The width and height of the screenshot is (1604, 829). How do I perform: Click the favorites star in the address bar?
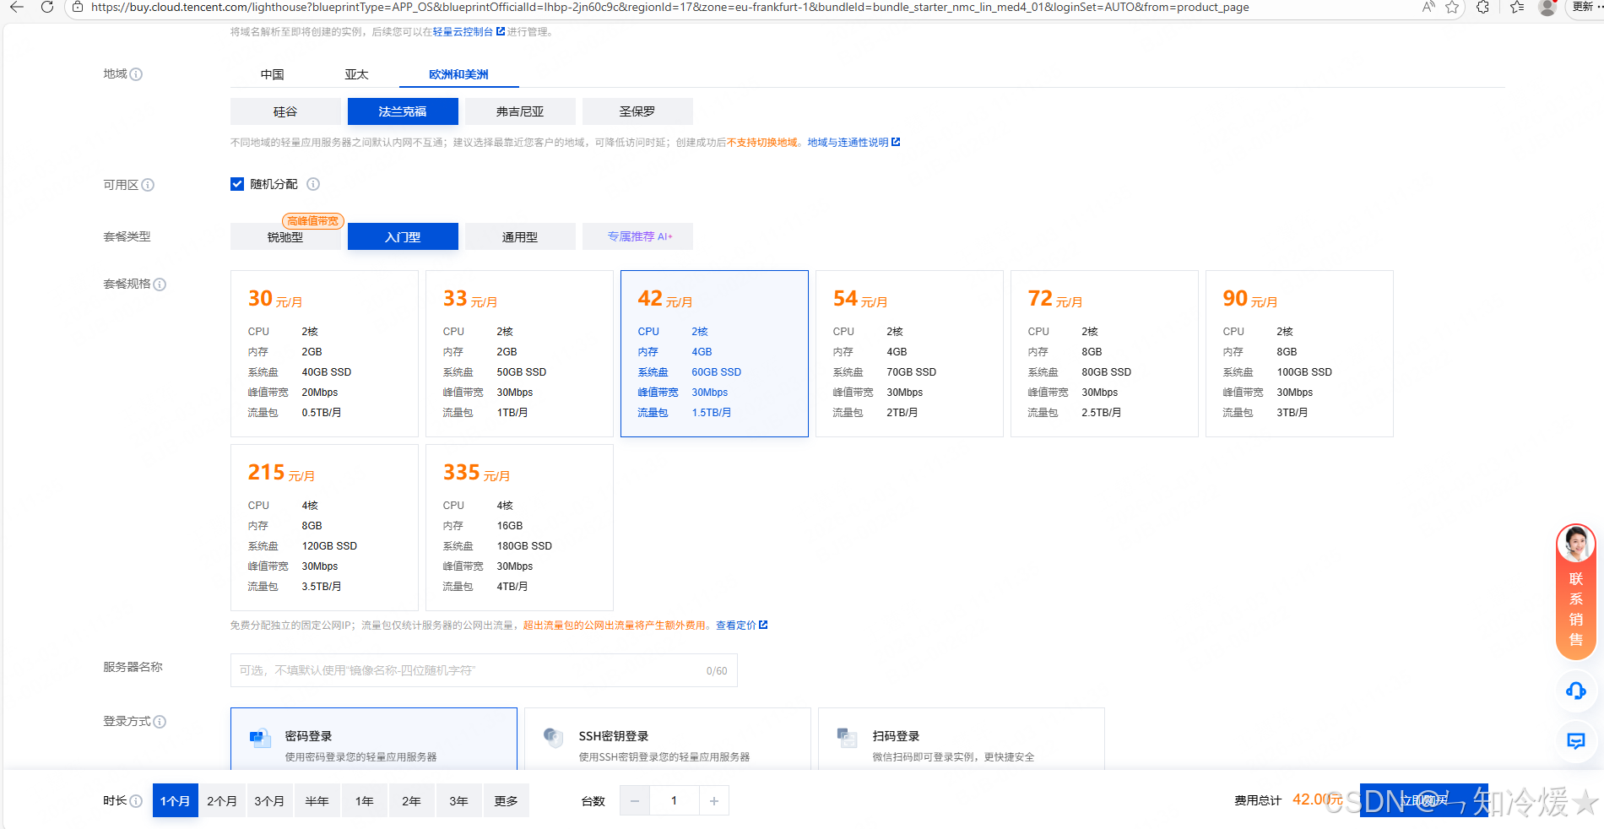pos(1453,8)
